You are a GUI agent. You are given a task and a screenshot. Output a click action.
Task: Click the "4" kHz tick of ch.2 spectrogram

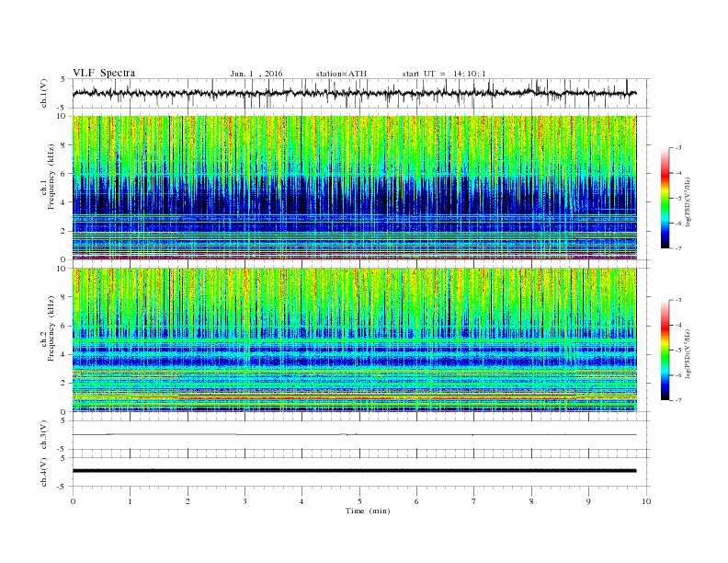pyautogui.click(x=63, y=354)
